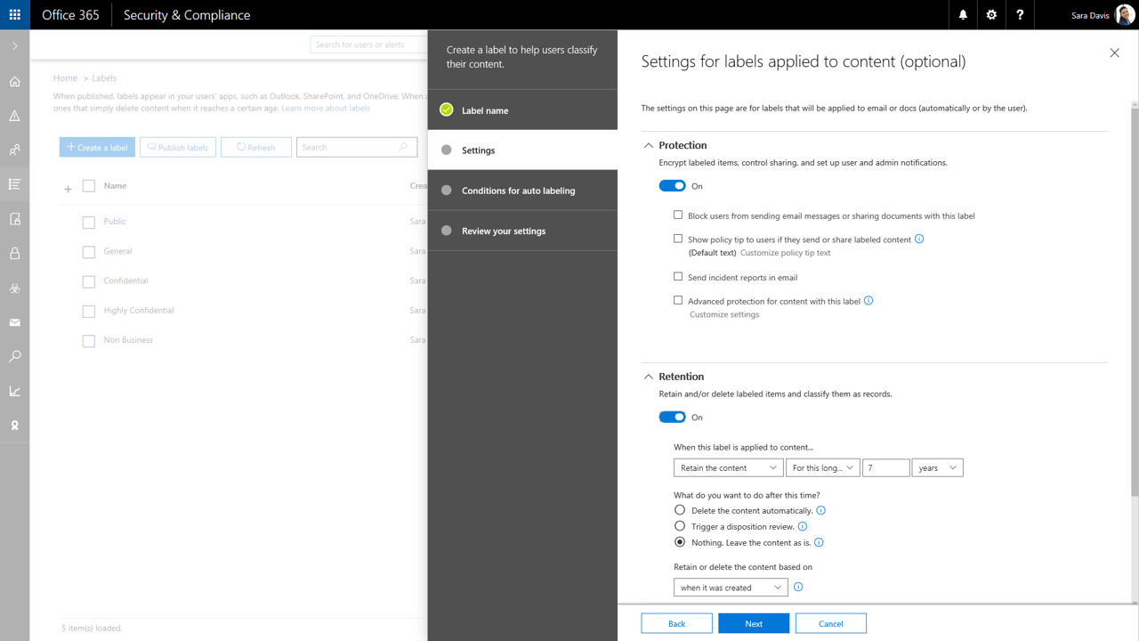Click the help question mark icon
The width and height of the screenshot is (1139, 641).
pos(1020,15)
